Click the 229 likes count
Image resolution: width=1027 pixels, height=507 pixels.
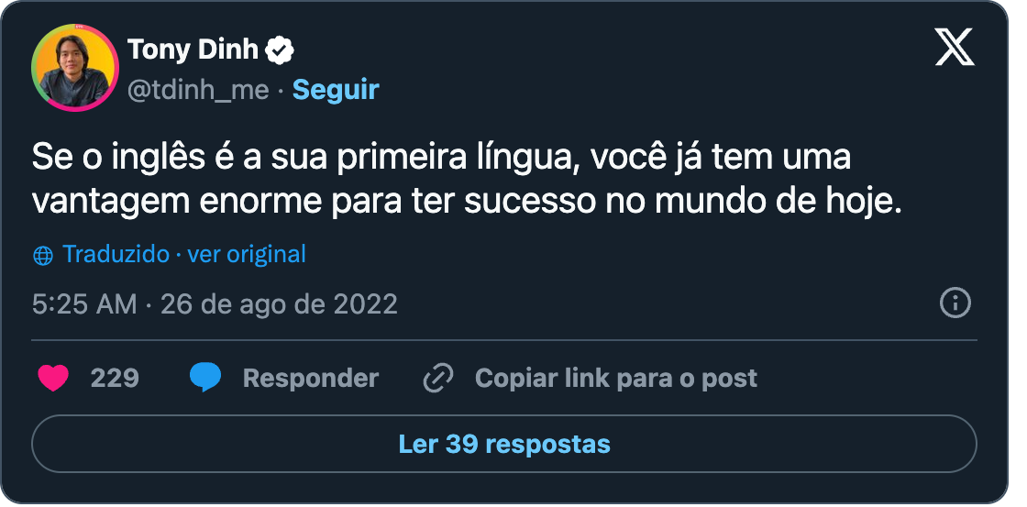tap(115, 379)
